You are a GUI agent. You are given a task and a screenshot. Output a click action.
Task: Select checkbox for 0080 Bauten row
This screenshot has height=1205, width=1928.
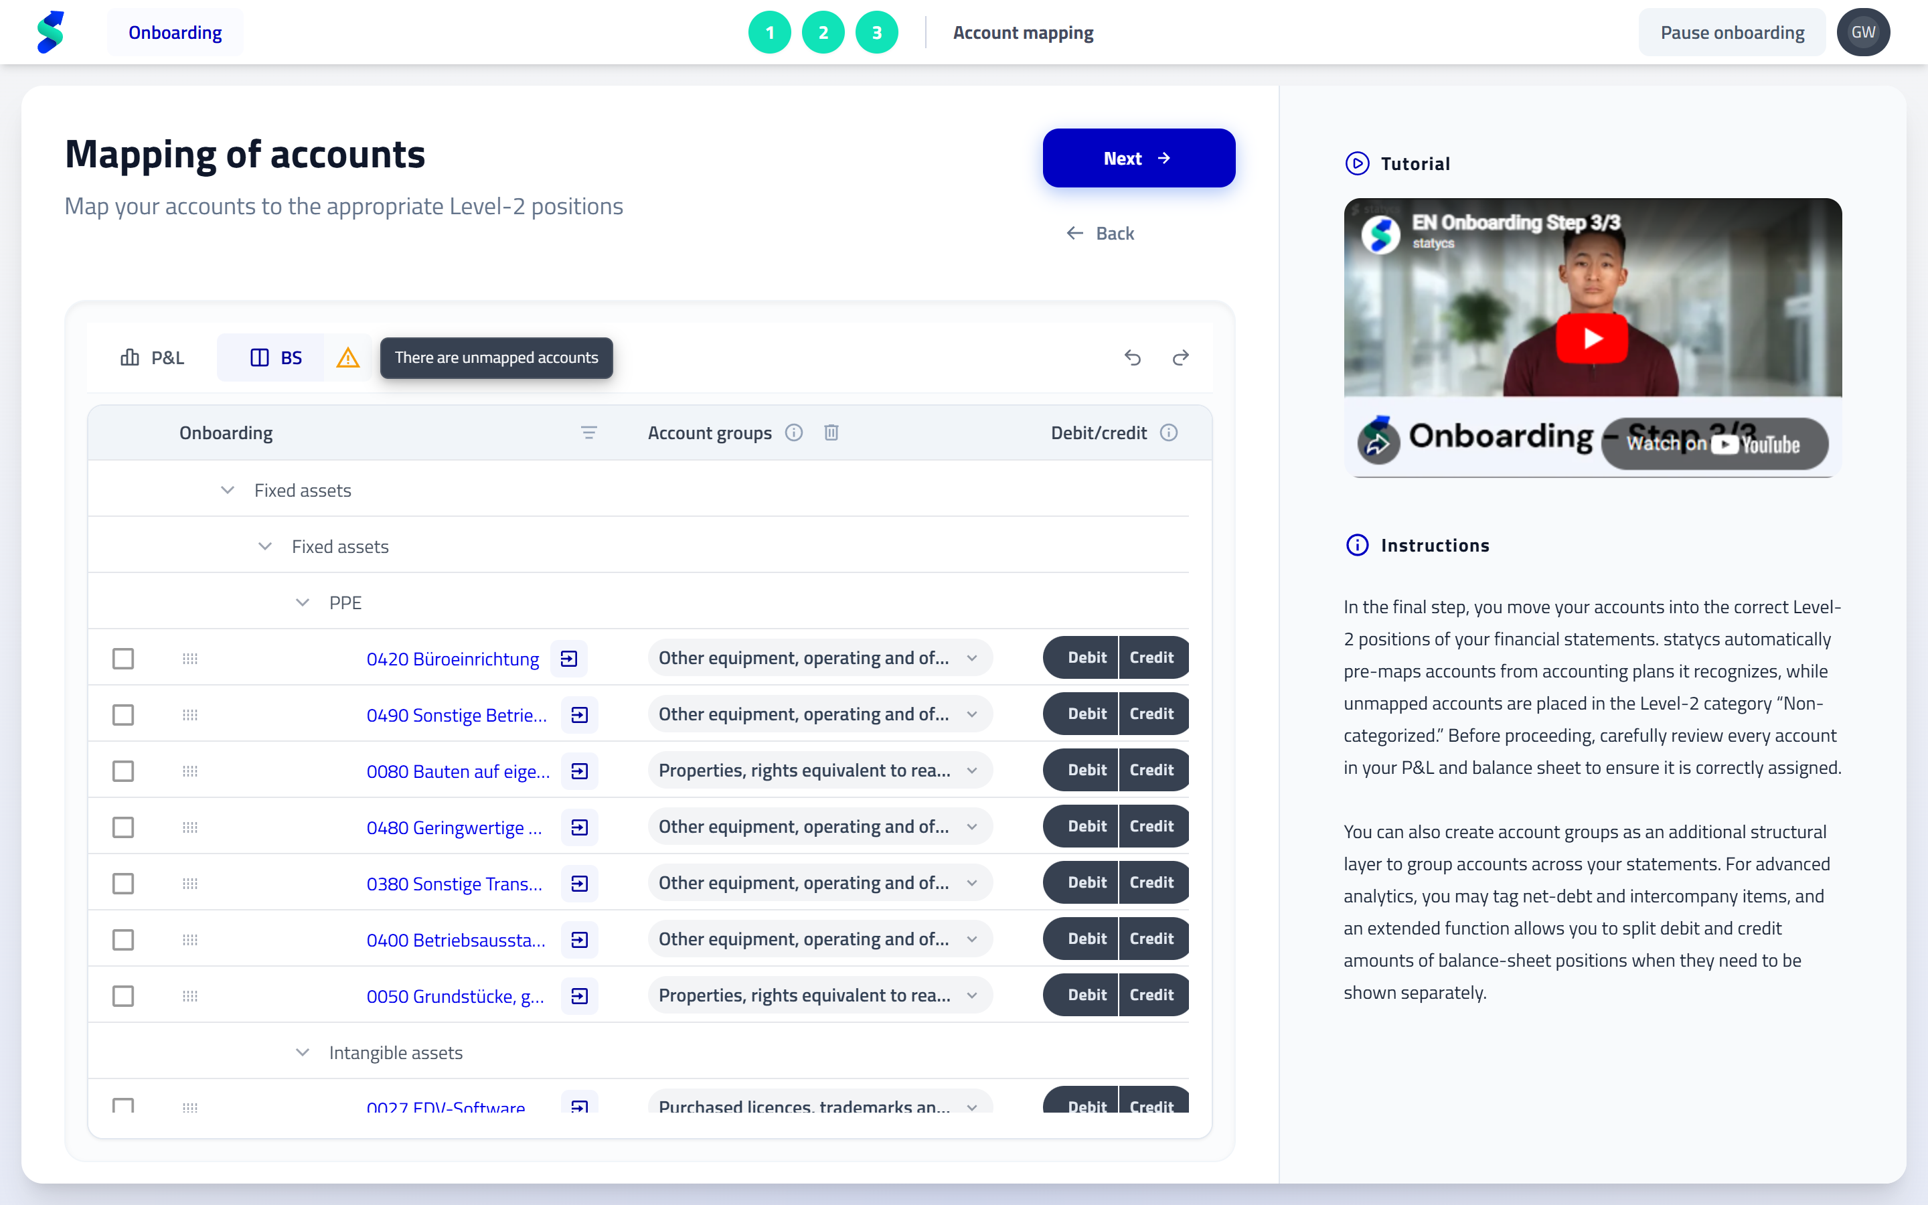(x=123, y=771)
